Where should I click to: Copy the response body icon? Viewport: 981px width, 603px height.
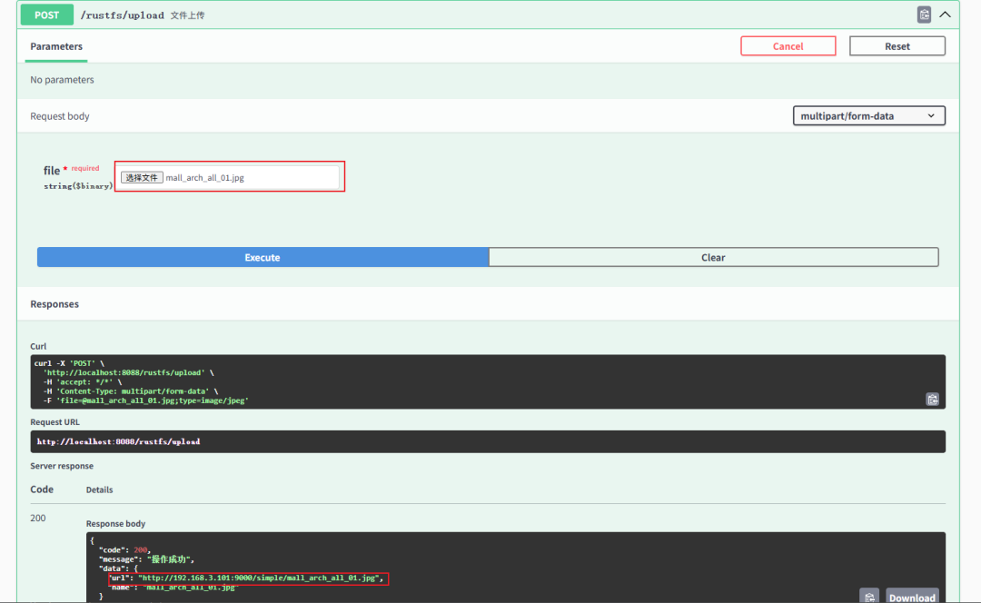pos(869,598)
